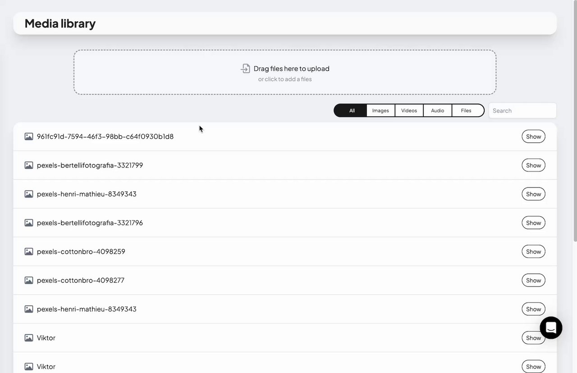Click the upload file icon in drop zone
Image resolution: width=577 pixels, height=373 pixels.
pyautogui.click(x=245, y=68)
